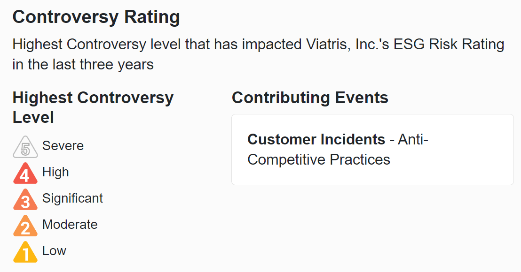This screenshot has height=272, width=521.
Task: Click the yellow Low level 1 triangle icon
Action: 25,252
